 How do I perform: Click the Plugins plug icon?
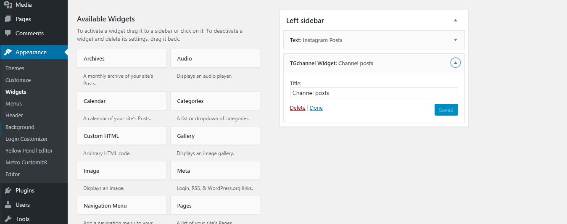pos(8,190)
